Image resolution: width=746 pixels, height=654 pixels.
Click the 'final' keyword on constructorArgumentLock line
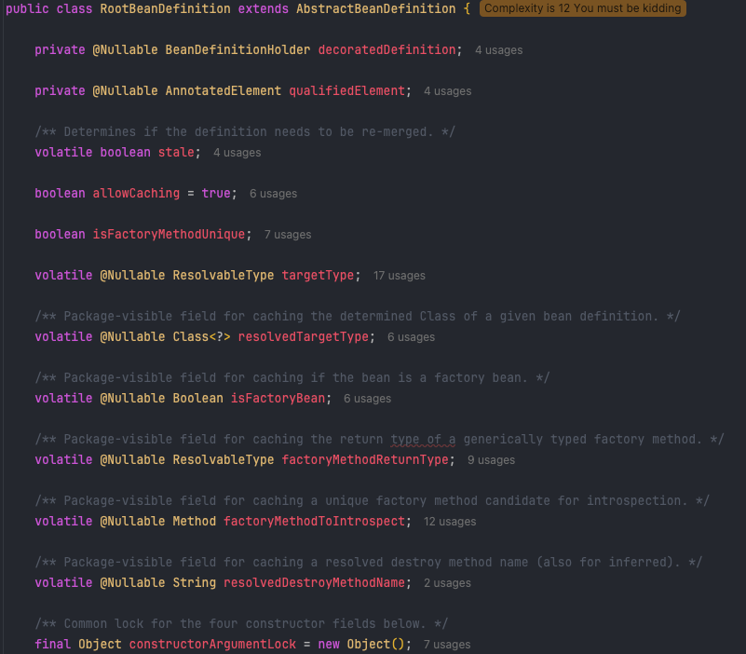[x=52, y=644]
